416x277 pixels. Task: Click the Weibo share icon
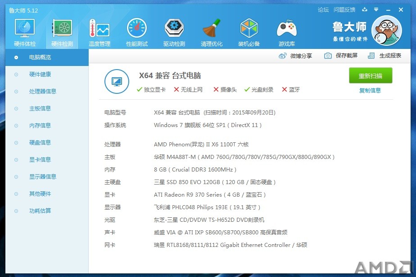click(x=283, y=56)
